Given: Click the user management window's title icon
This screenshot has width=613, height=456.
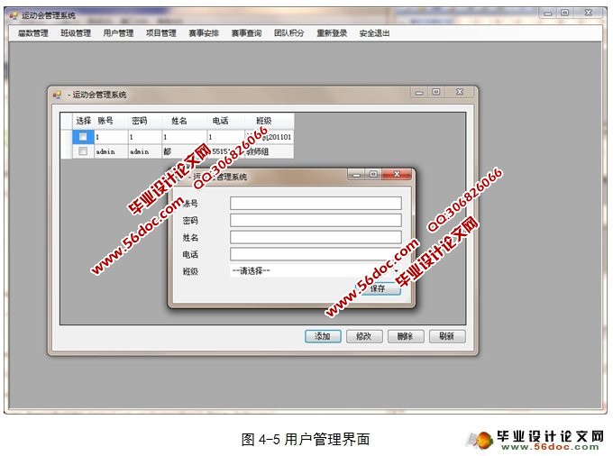Looking at the screenshot, I should coord(57,95).
